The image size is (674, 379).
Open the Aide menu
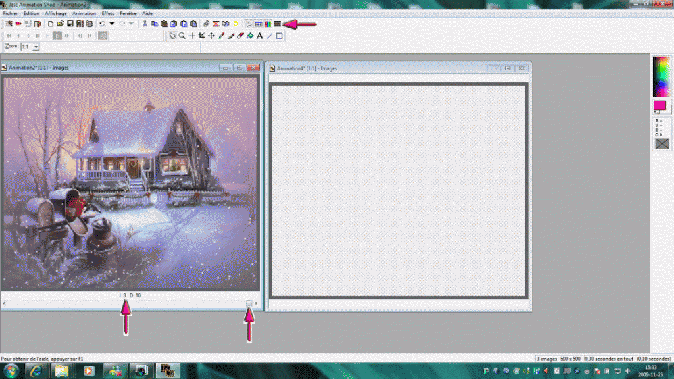tap(147, 13)
